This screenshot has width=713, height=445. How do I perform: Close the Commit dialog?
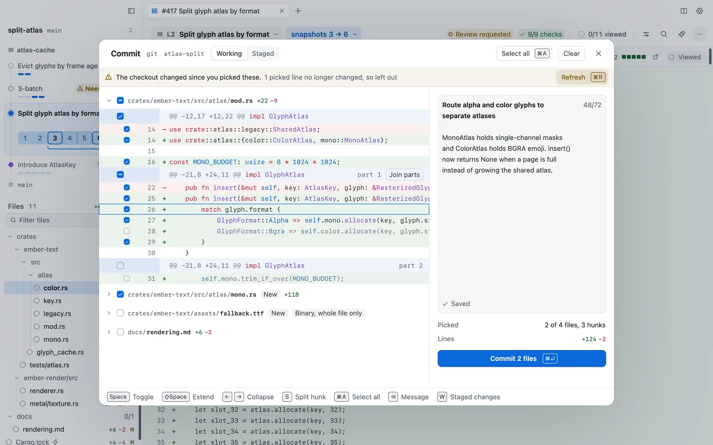pyautogui.click(x=599, y=53)
